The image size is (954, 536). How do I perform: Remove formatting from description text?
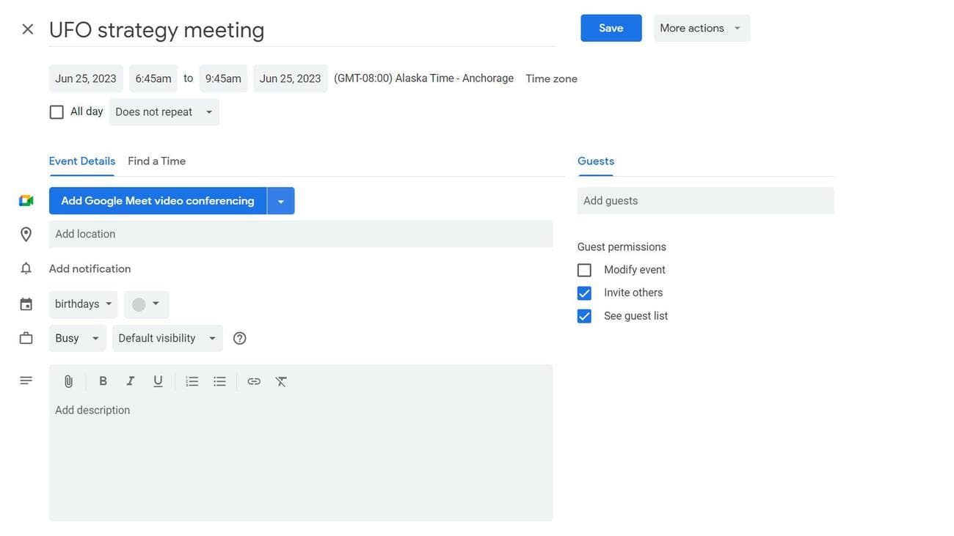coord(281,381)
